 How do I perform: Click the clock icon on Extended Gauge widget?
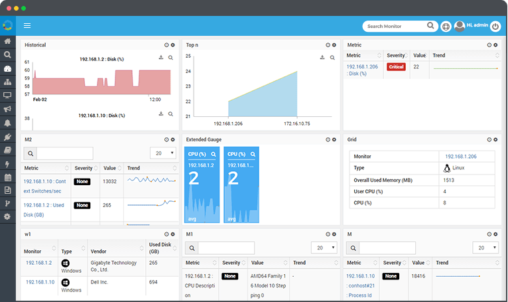[x=328, y=139]
